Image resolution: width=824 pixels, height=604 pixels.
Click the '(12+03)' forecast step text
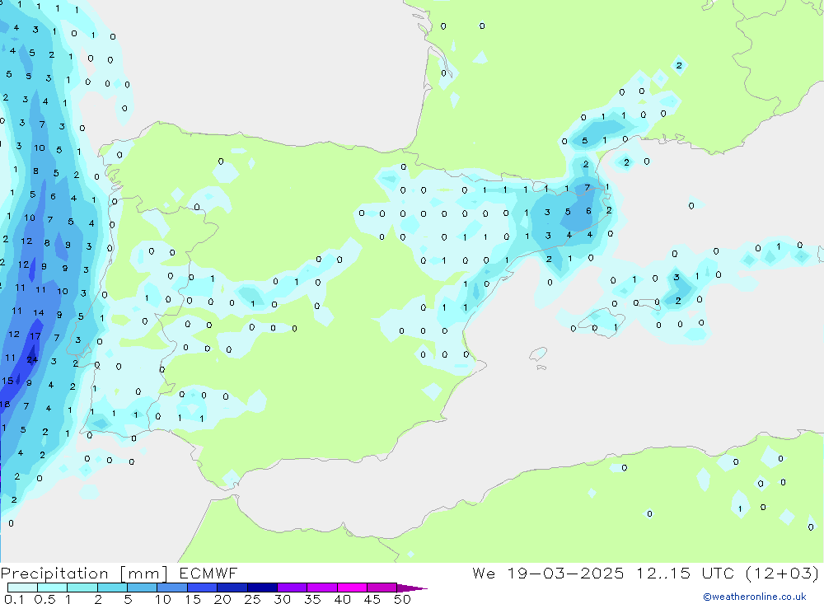(783, 574)
